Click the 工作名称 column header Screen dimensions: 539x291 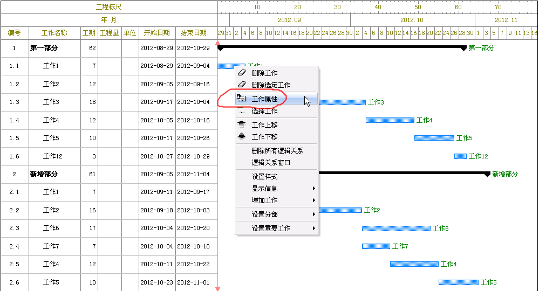click(54, 33)
